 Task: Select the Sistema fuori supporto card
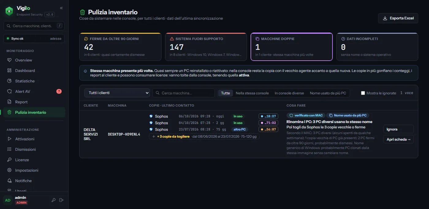(206, 47)
